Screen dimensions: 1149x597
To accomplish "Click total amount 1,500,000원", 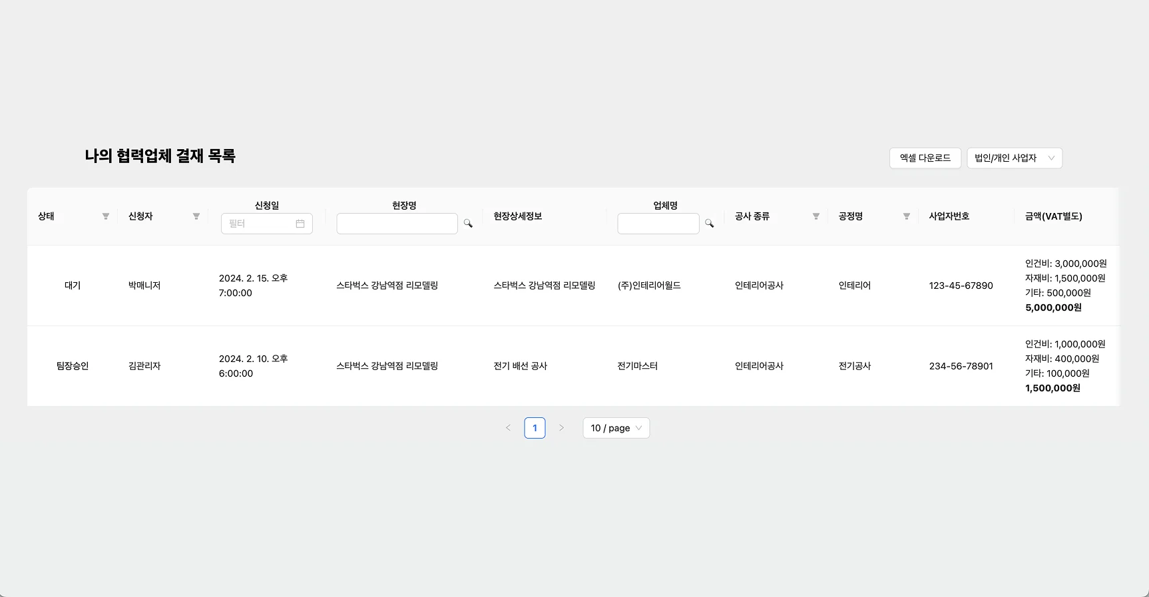I will point(1053,388).
